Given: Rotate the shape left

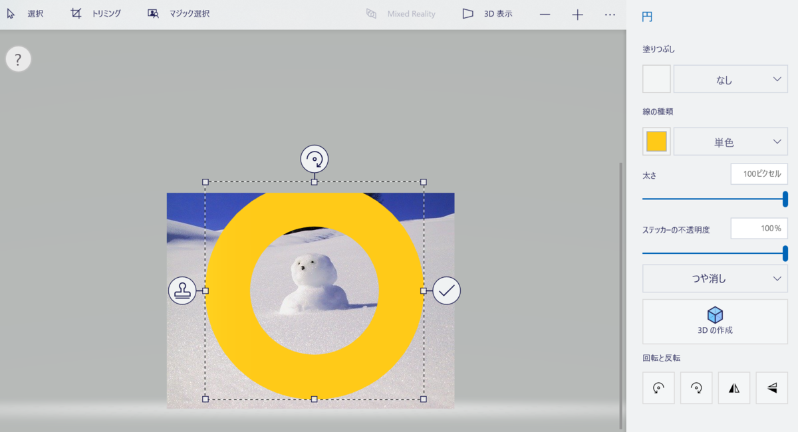Looking at the screenshot, I should 658,388.
